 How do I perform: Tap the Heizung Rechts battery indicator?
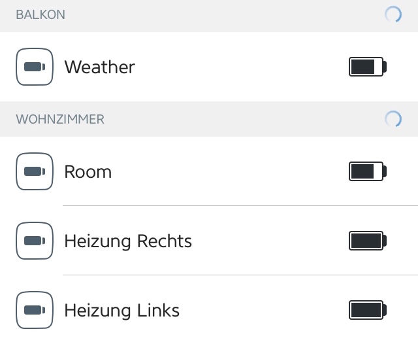click(368, 241)
